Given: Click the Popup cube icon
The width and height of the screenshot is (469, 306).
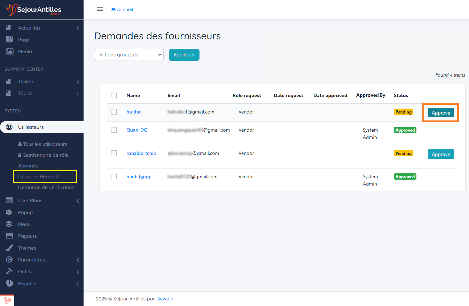Looking at the screenshot, I should pyautogui.click(x=9, y=212).
